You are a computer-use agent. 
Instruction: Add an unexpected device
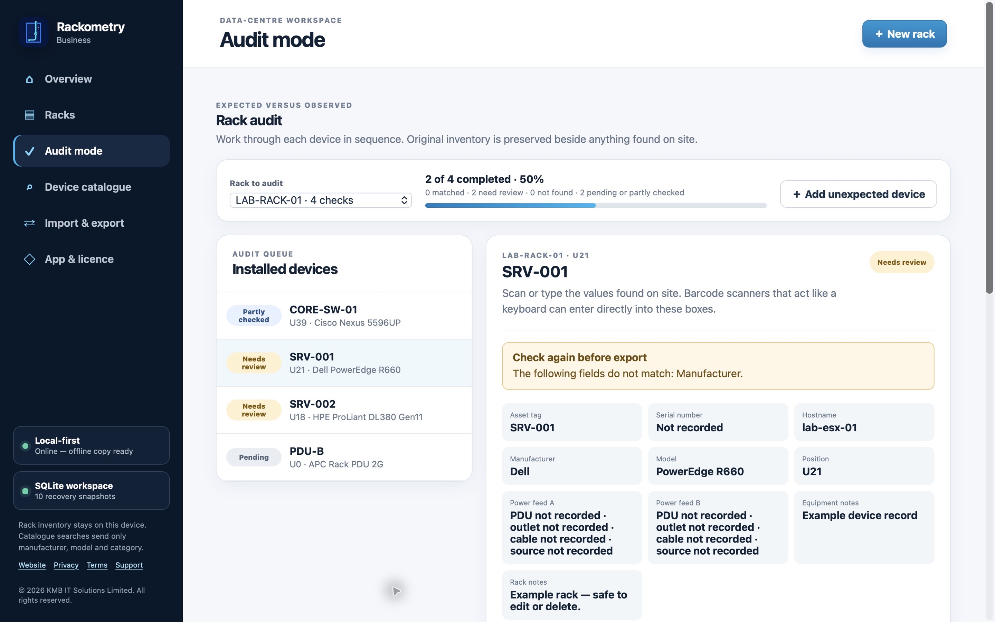(858, 194)
